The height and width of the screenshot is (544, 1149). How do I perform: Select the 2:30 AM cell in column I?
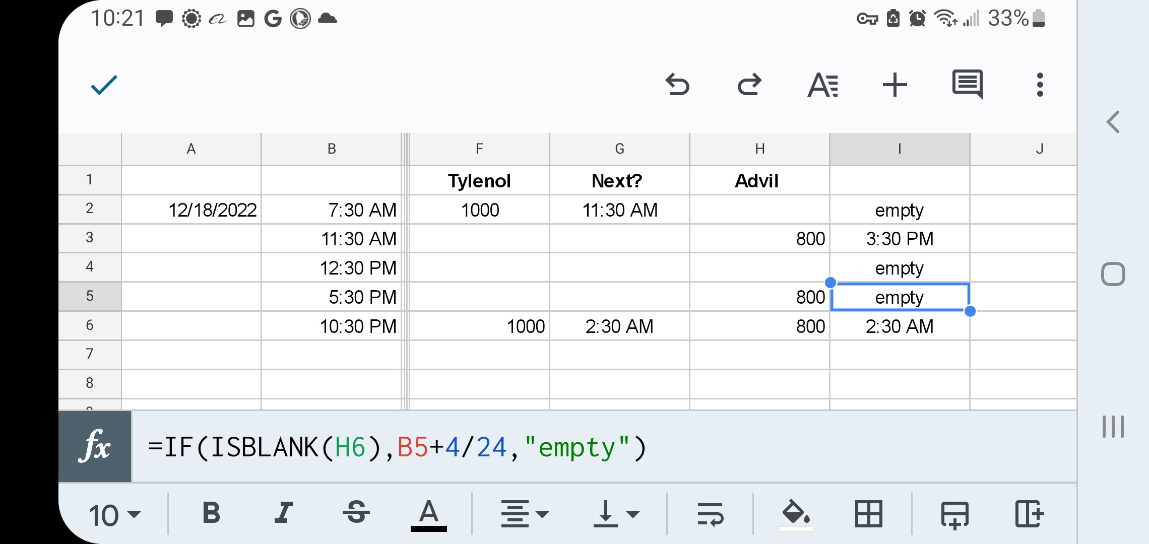tap(900, 326)
